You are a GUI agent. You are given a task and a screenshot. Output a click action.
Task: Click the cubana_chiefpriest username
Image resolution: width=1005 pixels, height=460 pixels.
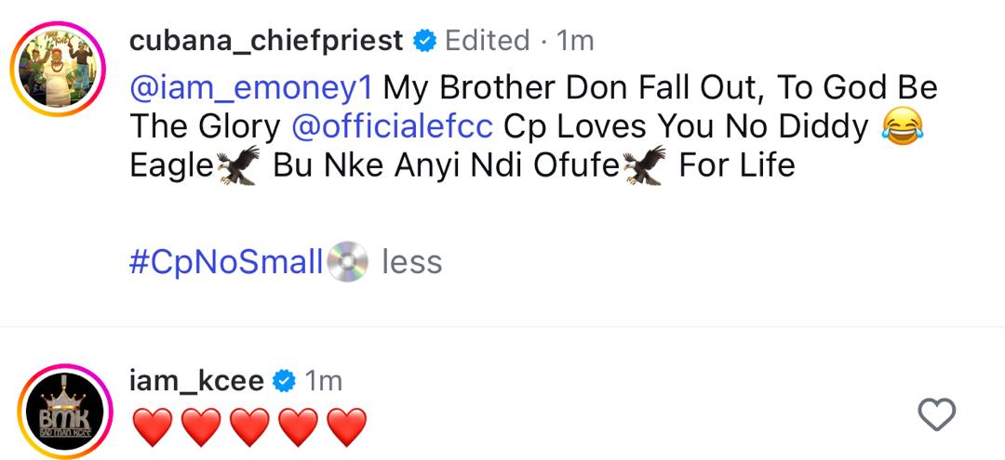(x=266, y=41)
